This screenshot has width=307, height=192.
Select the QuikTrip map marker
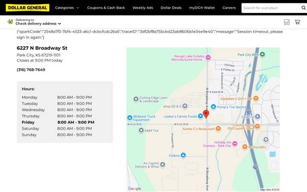(x=258, y=117)
